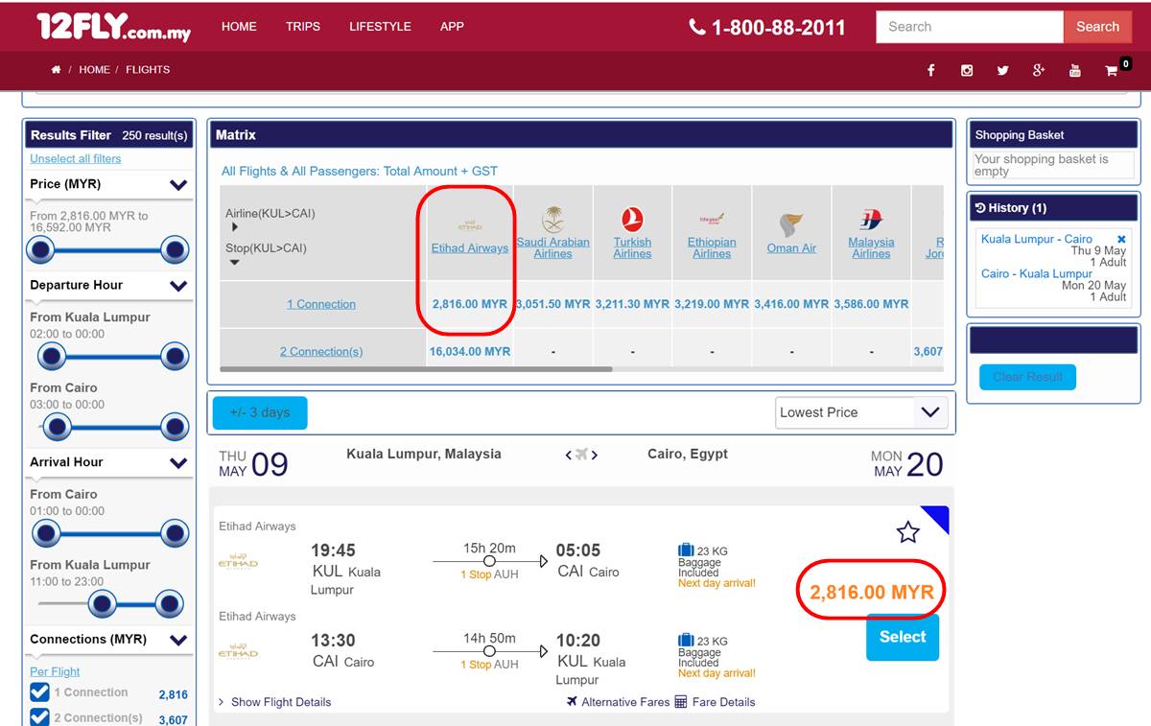The height and width of the screenshot is (726, 1151).
Task: Collapse the Price (MYR) filter section
Action: [x=178, y=185]
